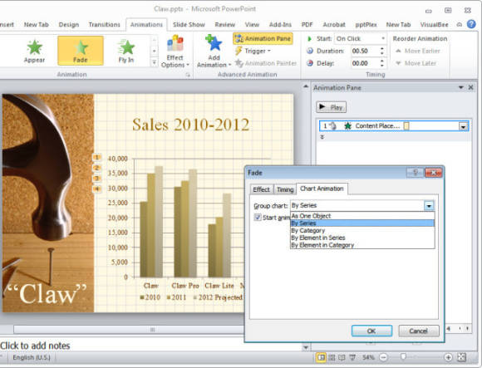Viewport: 482px width, 368px height.
Task: Open the Transitions ribbon tab
Action: [x=104, y=25]
